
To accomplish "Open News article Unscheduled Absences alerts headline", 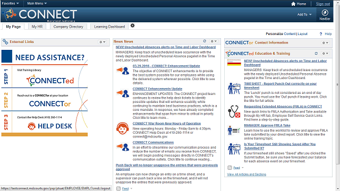I will click(166, 47).
